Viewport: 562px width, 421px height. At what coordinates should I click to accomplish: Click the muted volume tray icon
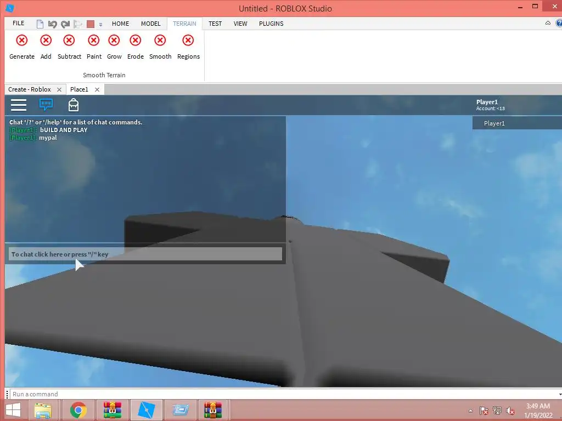[510, 411]
